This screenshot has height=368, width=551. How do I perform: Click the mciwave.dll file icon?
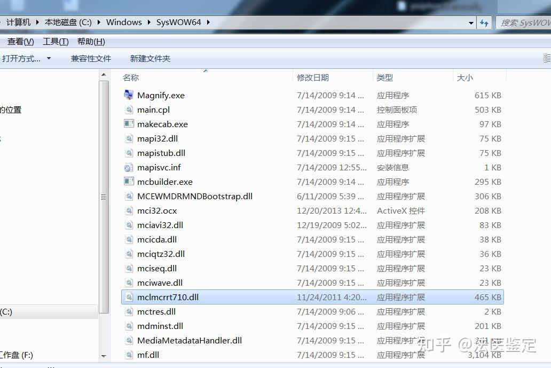[129, 282]
